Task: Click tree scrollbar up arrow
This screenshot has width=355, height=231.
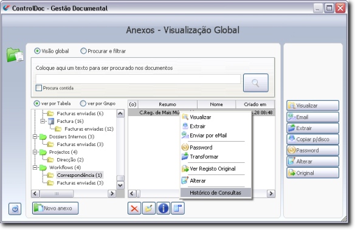Action: point(120,114)
